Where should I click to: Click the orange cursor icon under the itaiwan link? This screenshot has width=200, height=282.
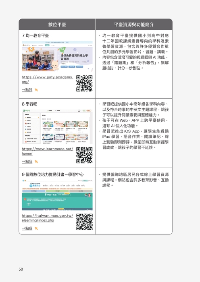(36, 228)
